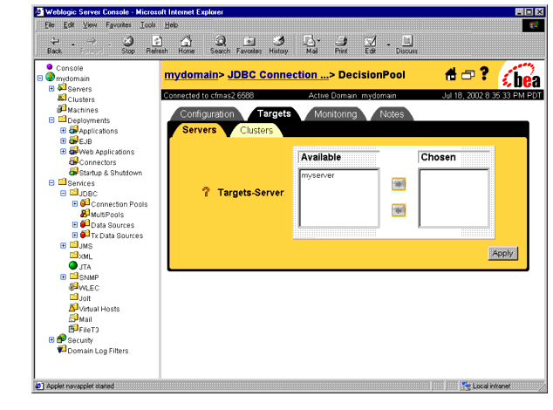Screen dimensions: 553x410
Task: Expand the Applications tree node
Action: [x=63, y=131]
